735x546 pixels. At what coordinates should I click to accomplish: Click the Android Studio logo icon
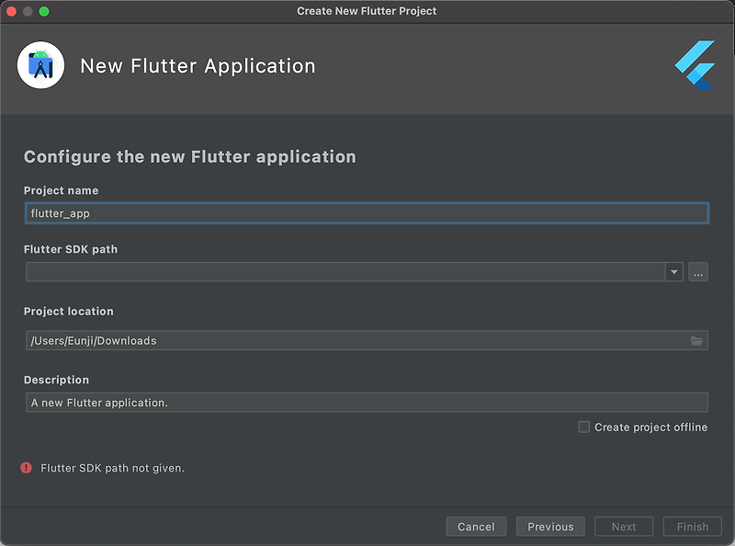(40, 65)
